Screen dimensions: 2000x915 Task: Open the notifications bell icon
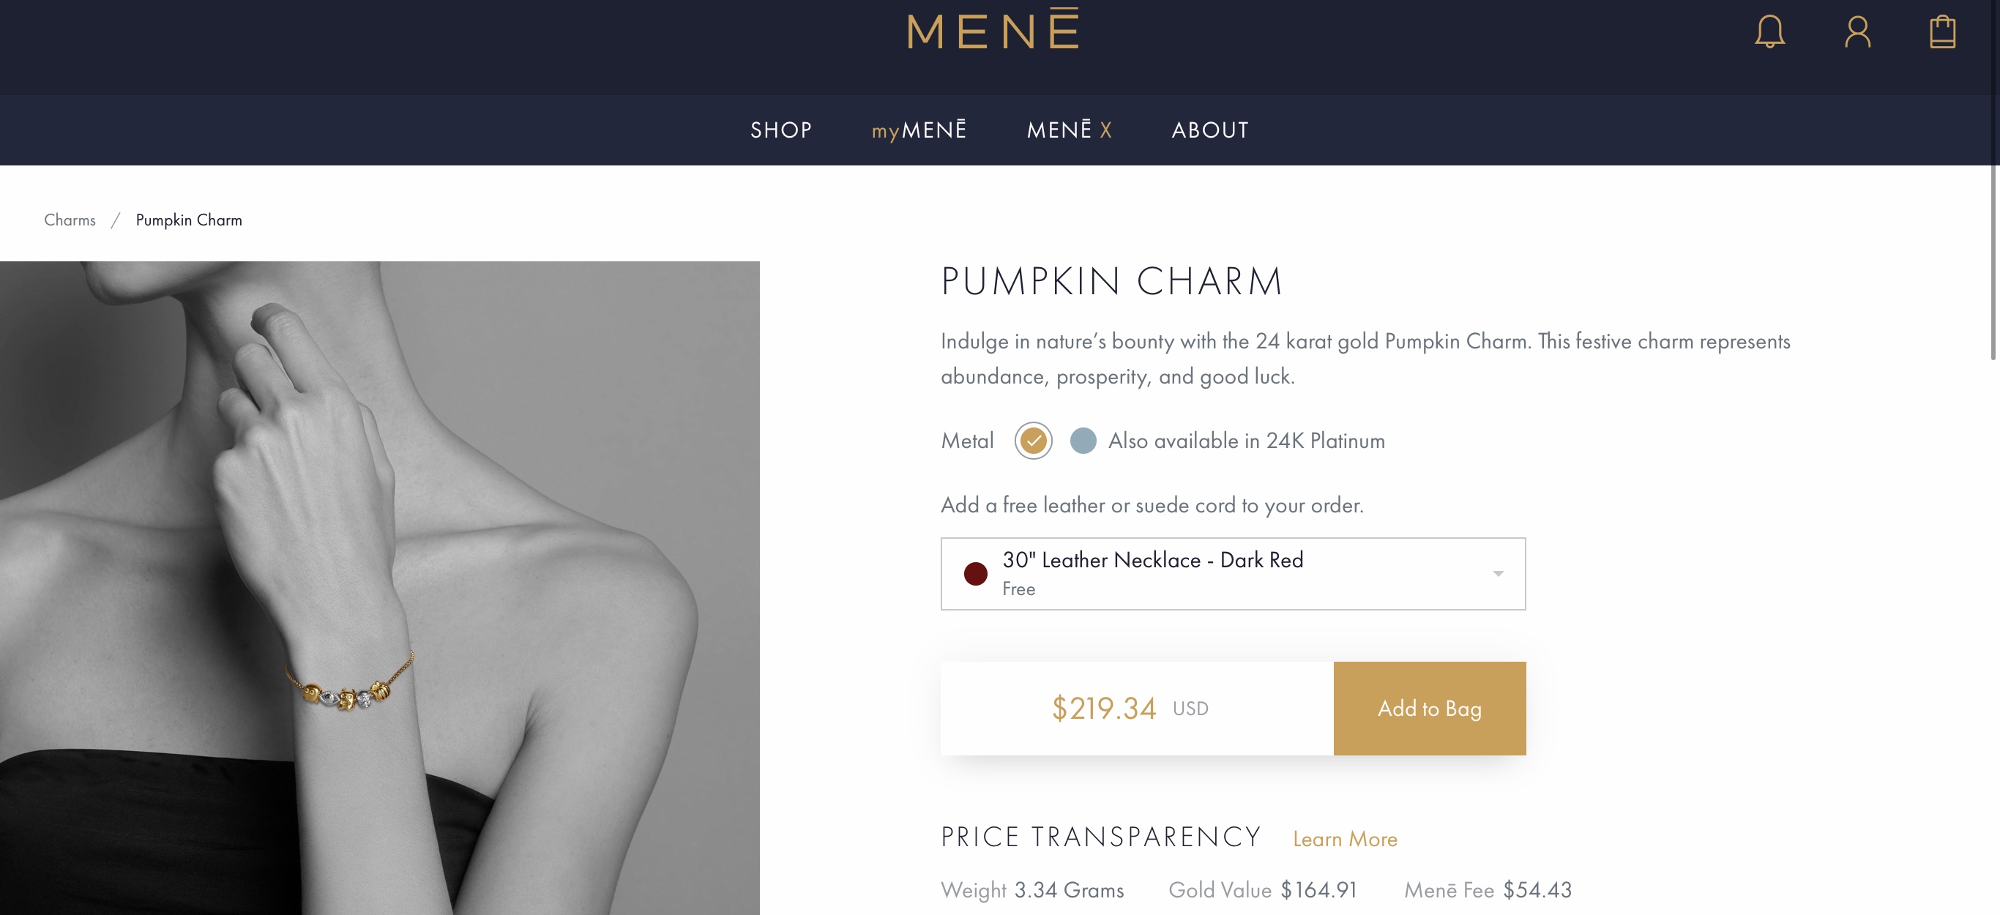[1769, 31]
